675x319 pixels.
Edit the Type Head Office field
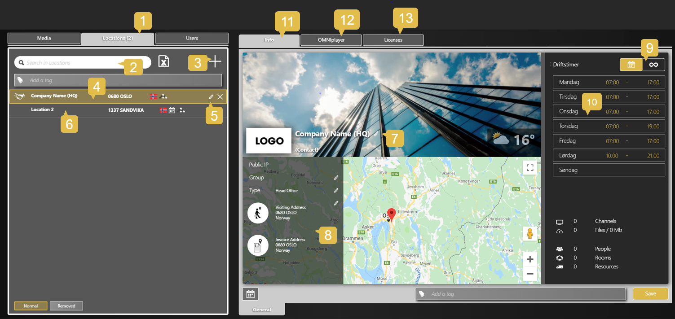pos(336,191)
